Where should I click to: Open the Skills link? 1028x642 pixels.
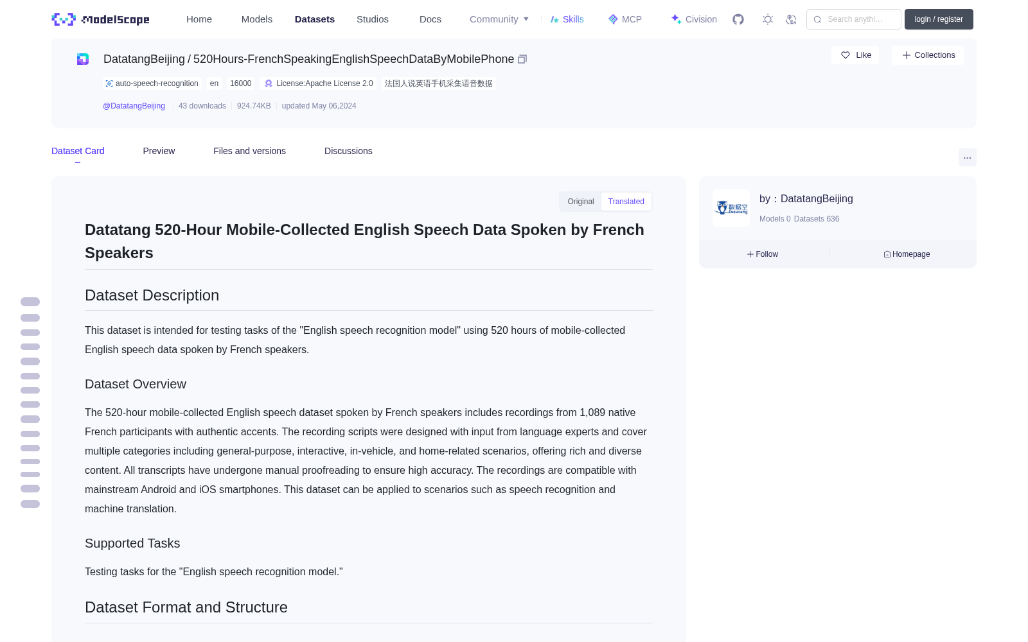[567, 19]
